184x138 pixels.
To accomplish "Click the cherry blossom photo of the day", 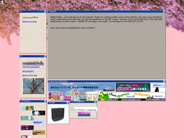I will click(x=33, y=86).
